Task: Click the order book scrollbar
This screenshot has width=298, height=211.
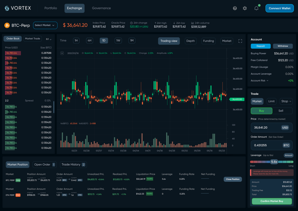Action: (54, 107)
